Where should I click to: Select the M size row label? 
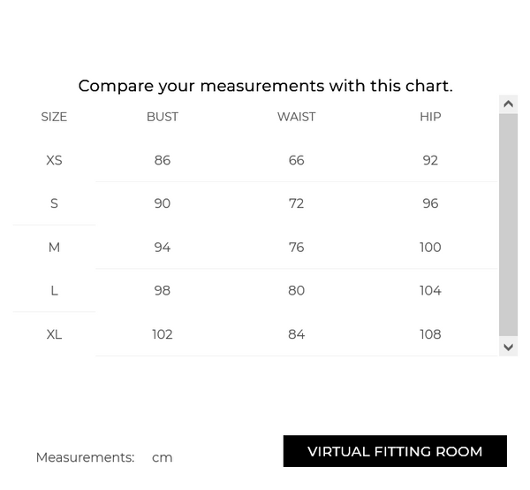pyautogui.click(x=54, y=248)
